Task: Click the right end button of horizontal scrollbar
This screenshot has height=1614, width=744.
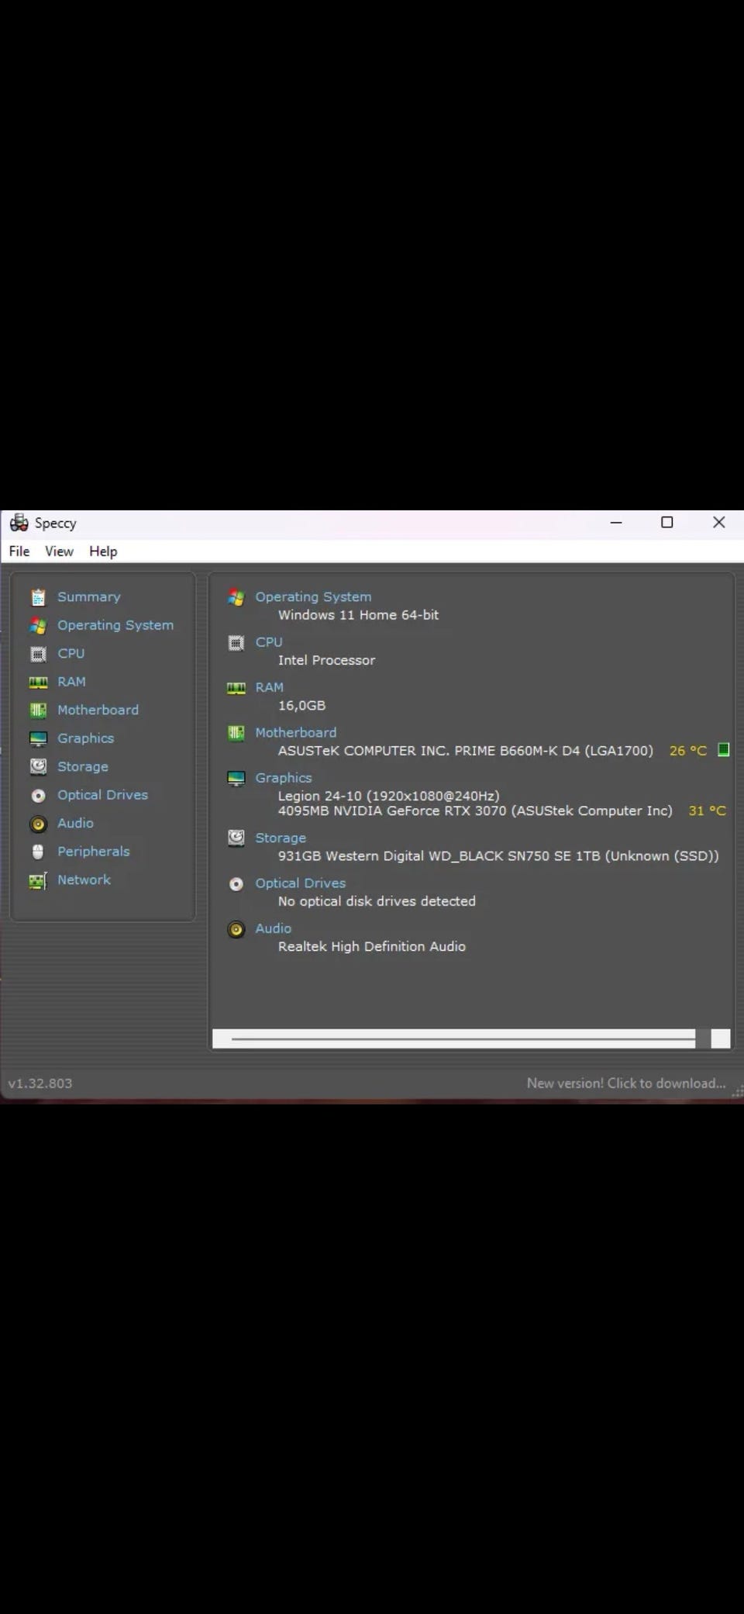Action: [x=721, y=1039]
